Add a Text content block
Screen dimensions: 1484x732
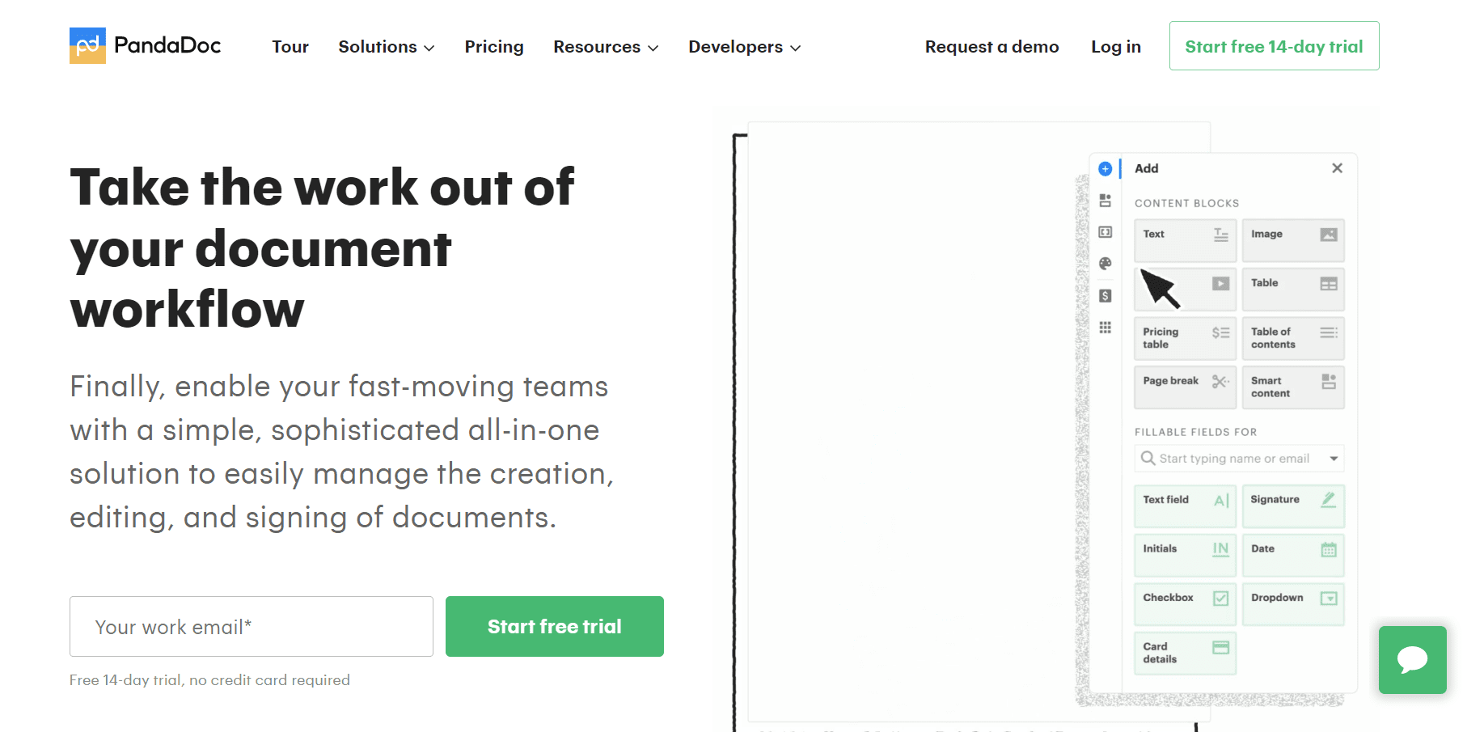pos(1185,240)
